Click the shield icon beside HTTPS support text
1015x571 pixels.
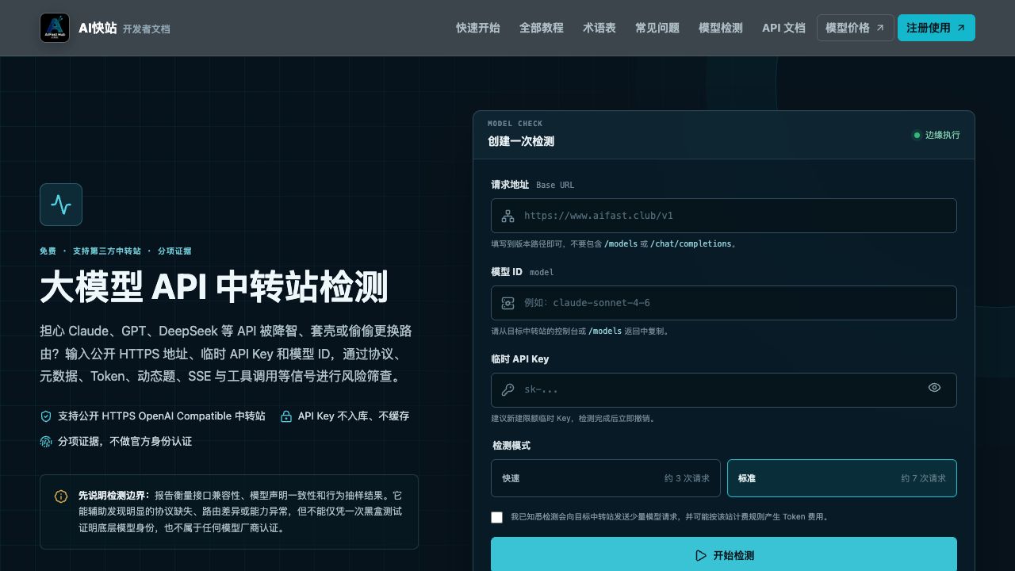click(x=46, y=416)
